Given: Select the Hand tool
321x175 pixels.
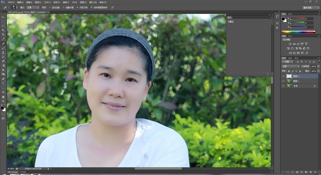Looking at the screenshot, I should (x=3, y=97).
